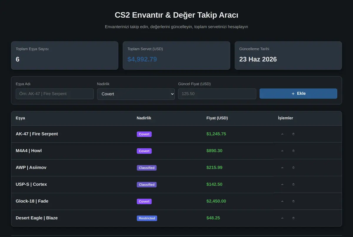Click the $2,450.00 price value
The width and height of the screenshot is (353, 237).
(x=216, y=201)
